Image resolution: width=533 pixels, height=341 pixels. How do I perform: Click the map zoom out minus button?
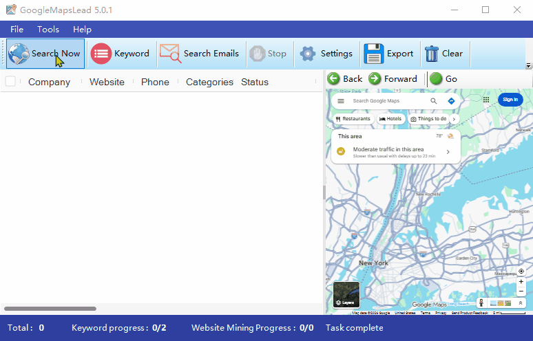click(x=521, y=291)
